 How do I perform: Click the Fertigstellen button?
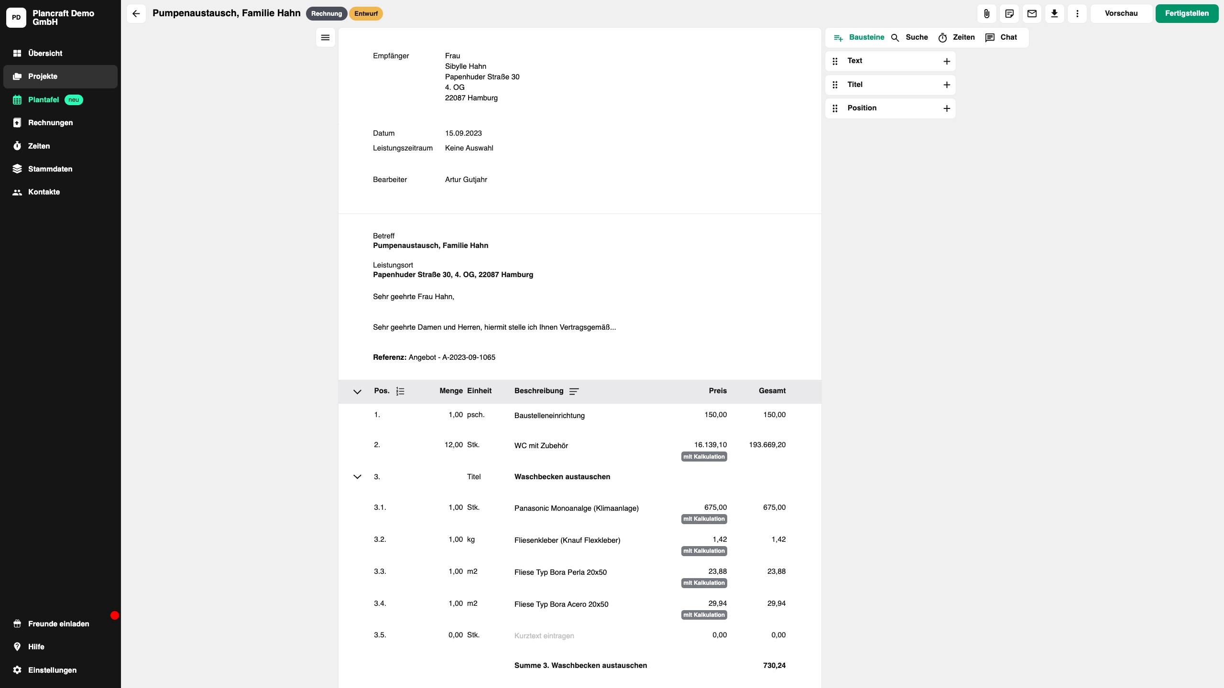tap(1186, 13)
